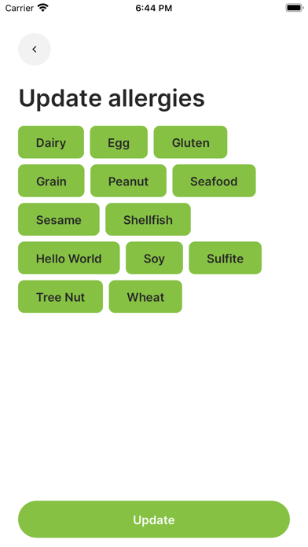308x547 pixels.
Task: Tap the clock in the status bar
Action: 154,8
